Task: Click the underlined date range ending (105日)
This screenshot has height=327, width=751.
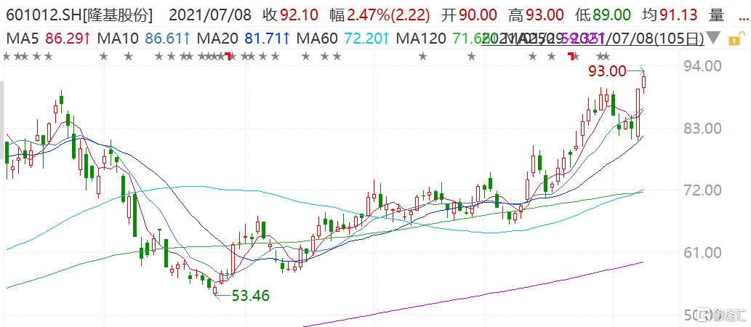Action: pyautogui.click(x=593, y=39)
